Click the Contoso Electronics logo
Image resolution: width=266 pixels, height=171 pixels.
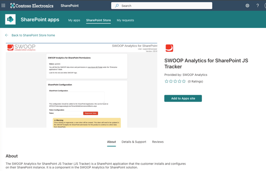32,6
